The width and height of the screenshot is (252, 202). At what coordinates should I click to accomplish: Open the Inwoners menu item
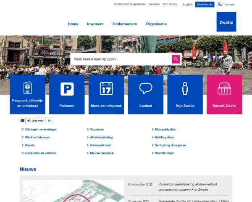(95, 24)
